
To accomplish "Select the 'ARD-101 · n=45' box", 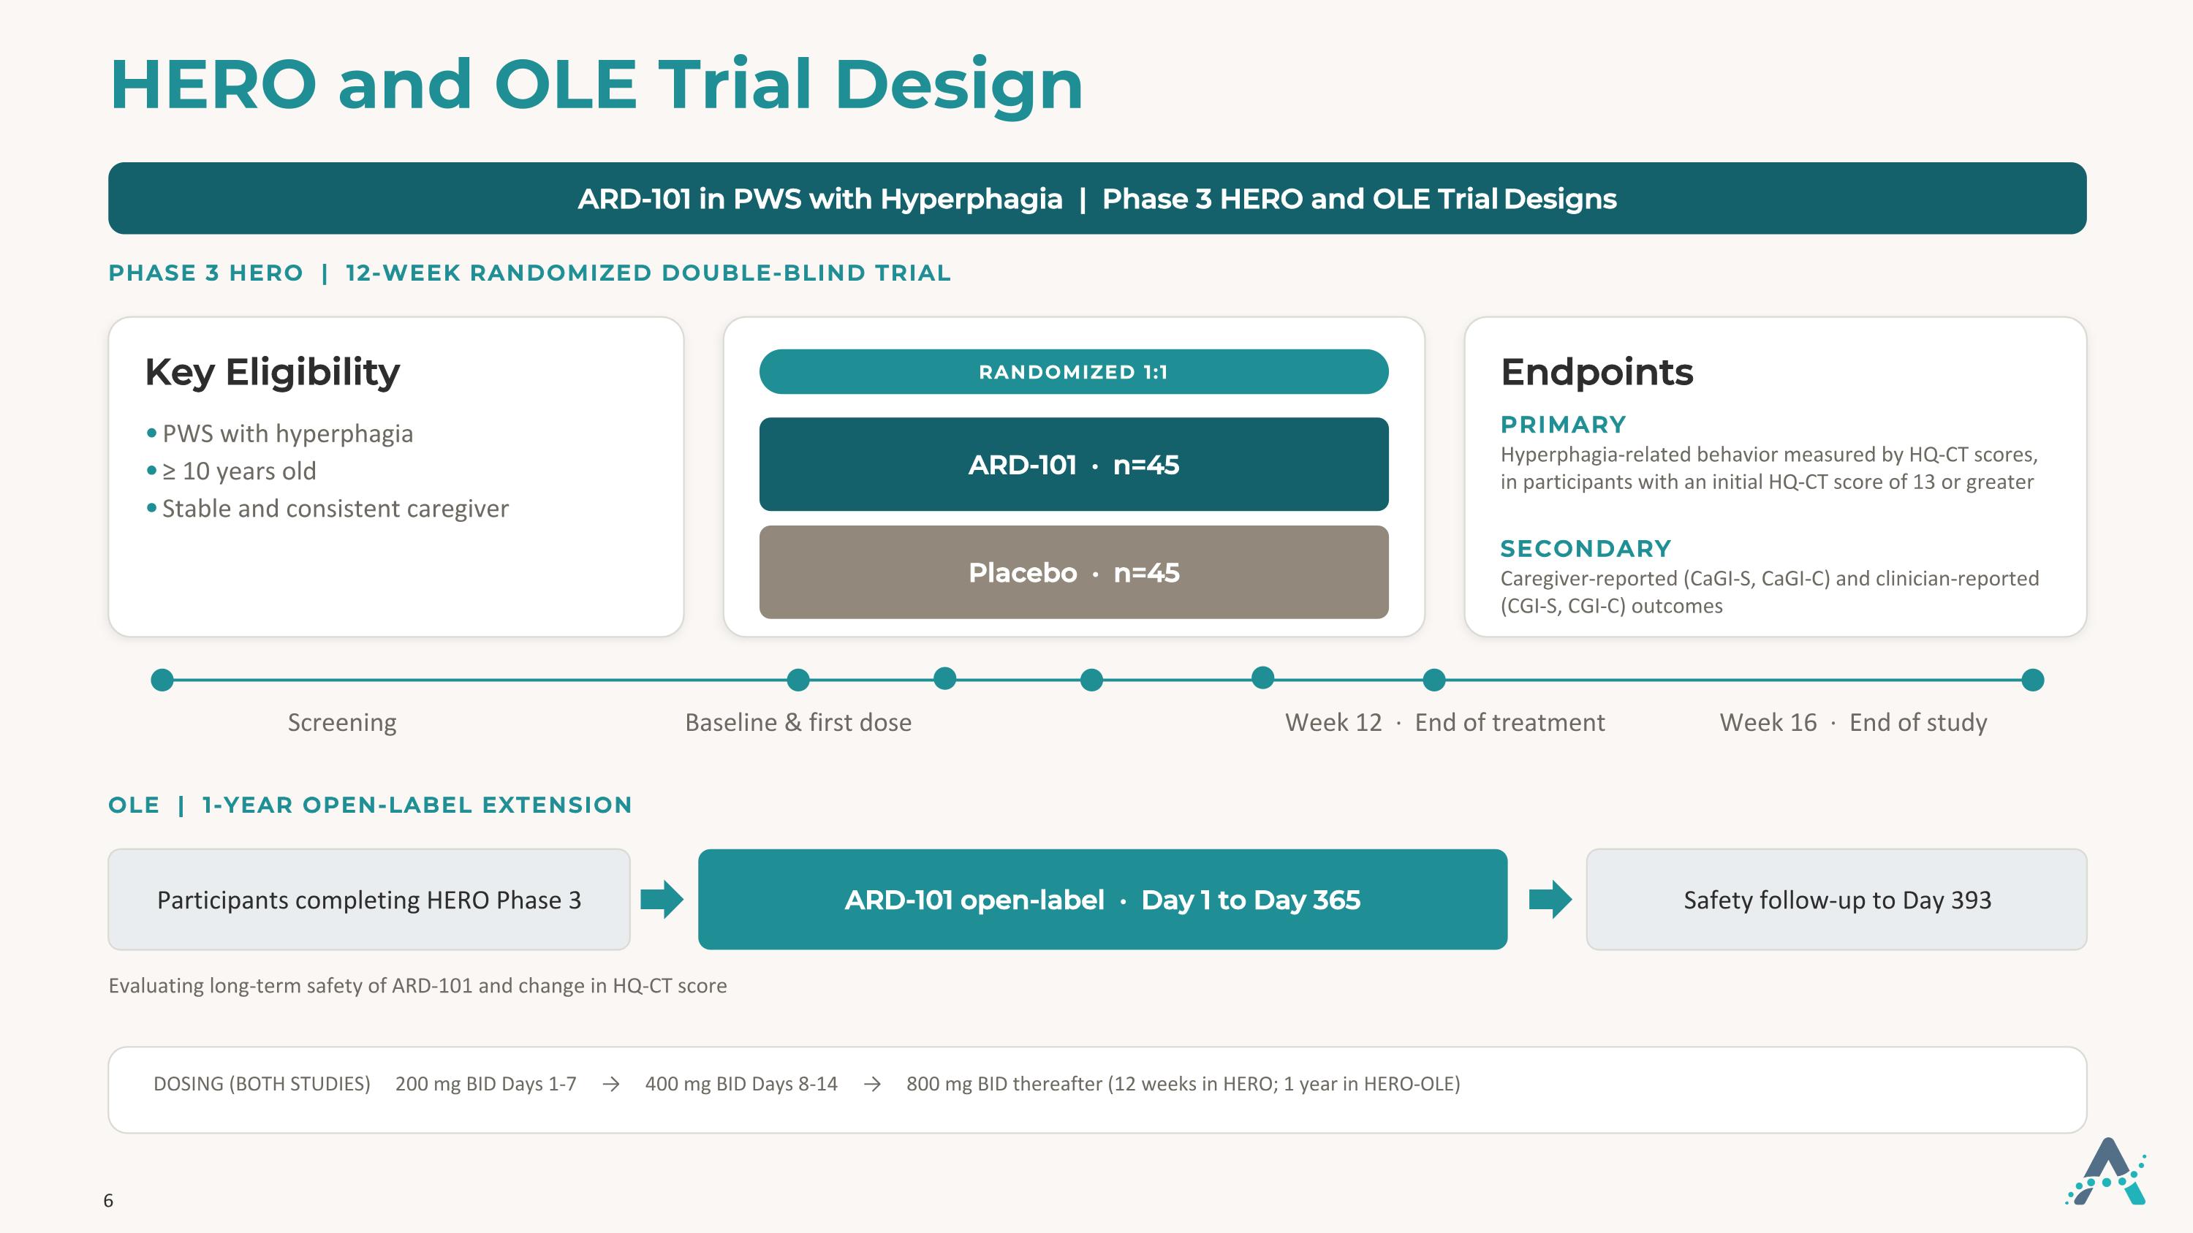I will [1074, 465].
